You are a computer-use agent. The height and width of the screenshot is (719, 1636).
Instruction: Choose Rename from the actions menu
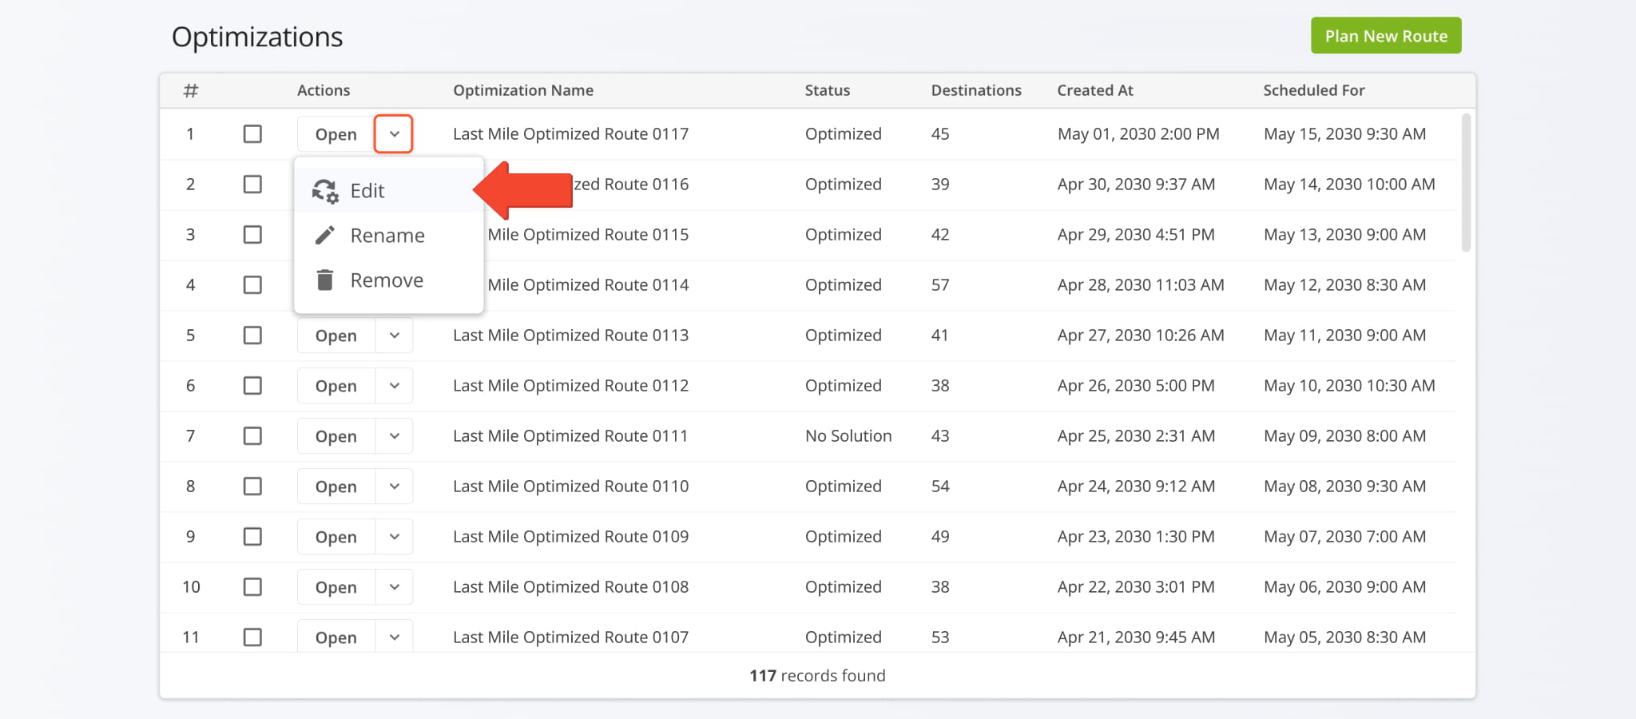[x=387, y=236]
